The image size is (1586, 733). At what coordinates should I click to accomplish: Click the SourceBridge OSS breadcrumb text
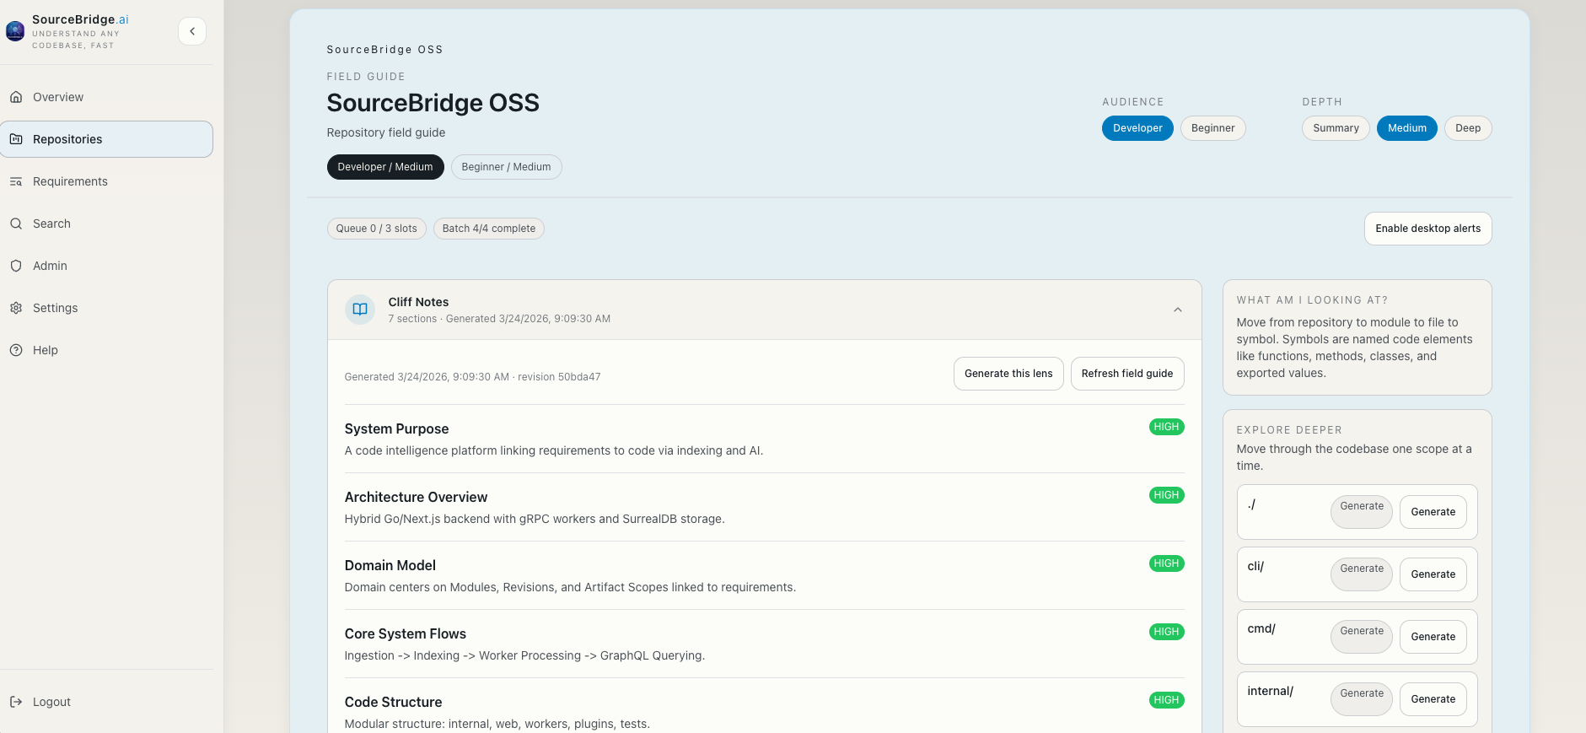click(x=384, y=50)
